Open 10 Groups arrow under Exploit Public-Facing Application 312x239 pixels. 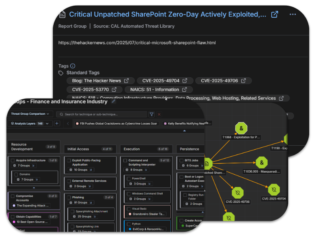[91, 170]
